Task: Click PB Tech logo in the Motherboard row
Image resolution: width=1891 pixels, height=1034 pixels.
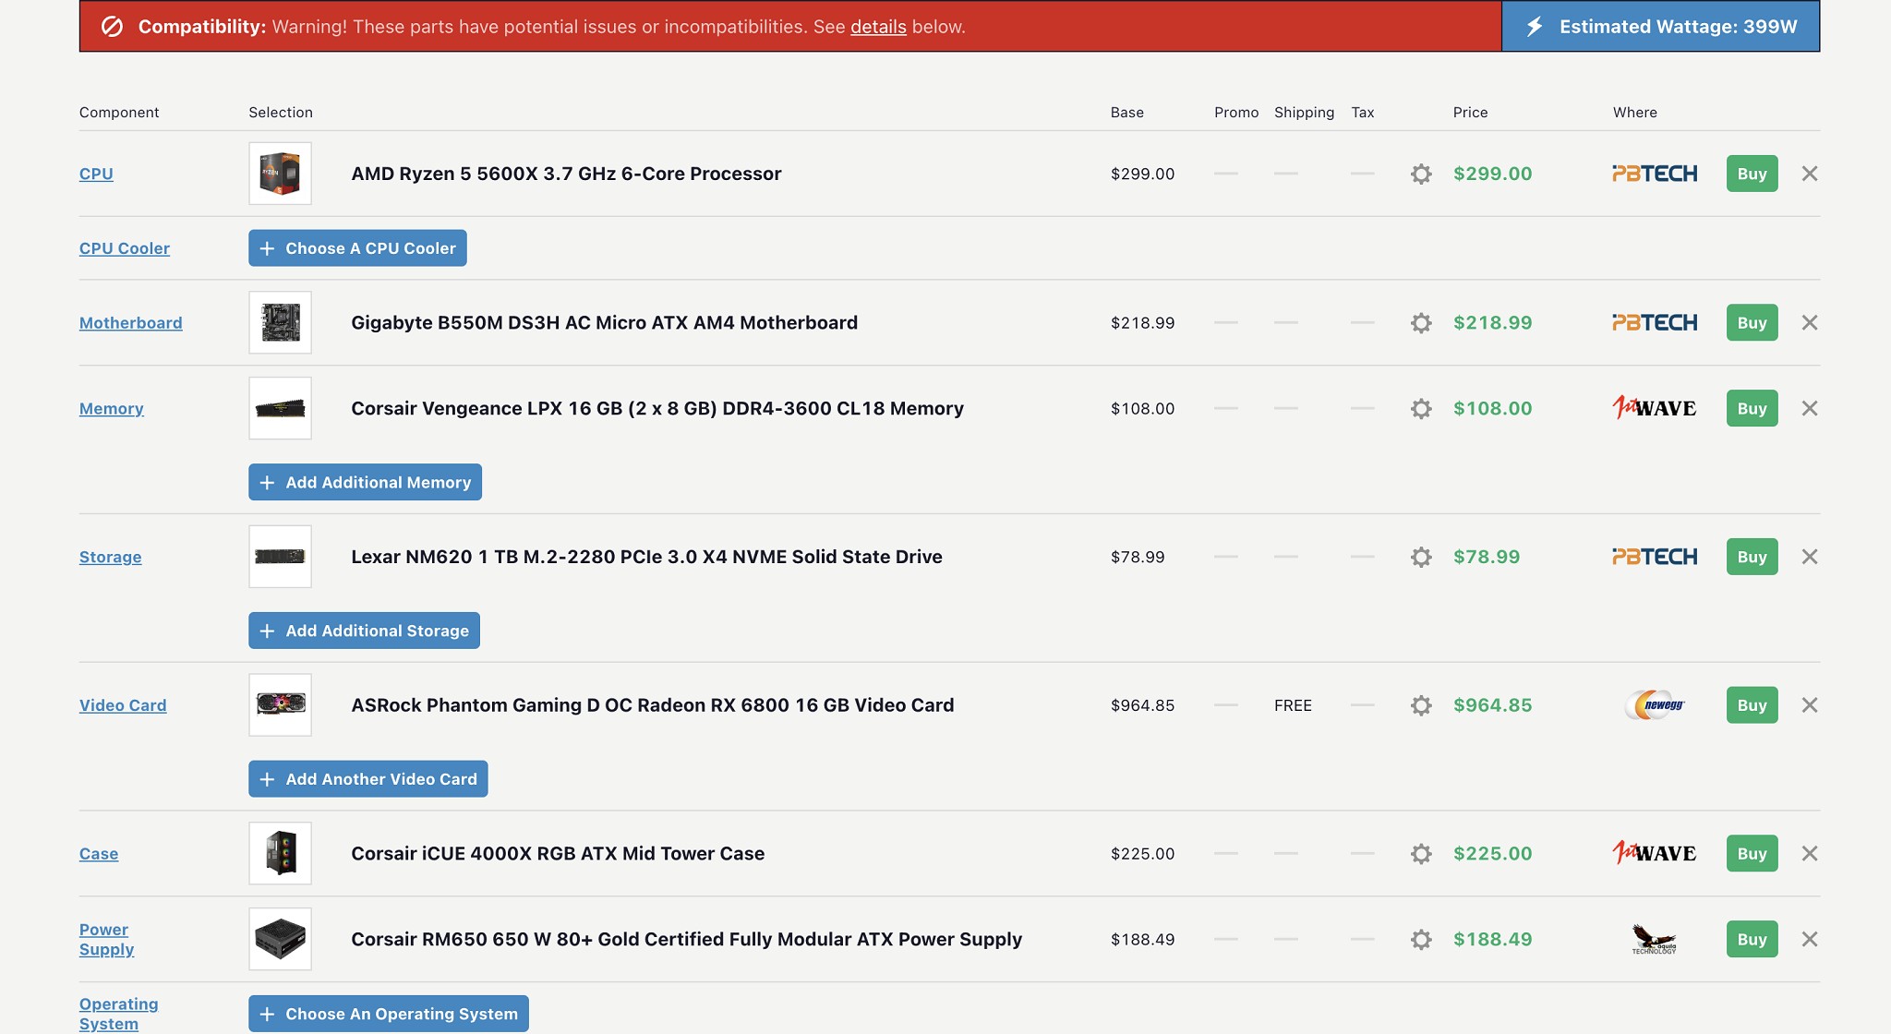Action: coord(1655,323)
